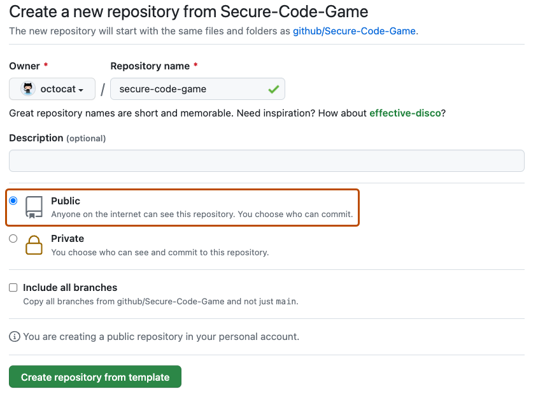Screen dimensions: 538x396
Task: Use the effective-disco name suggestion
Action: pos(405,113)
